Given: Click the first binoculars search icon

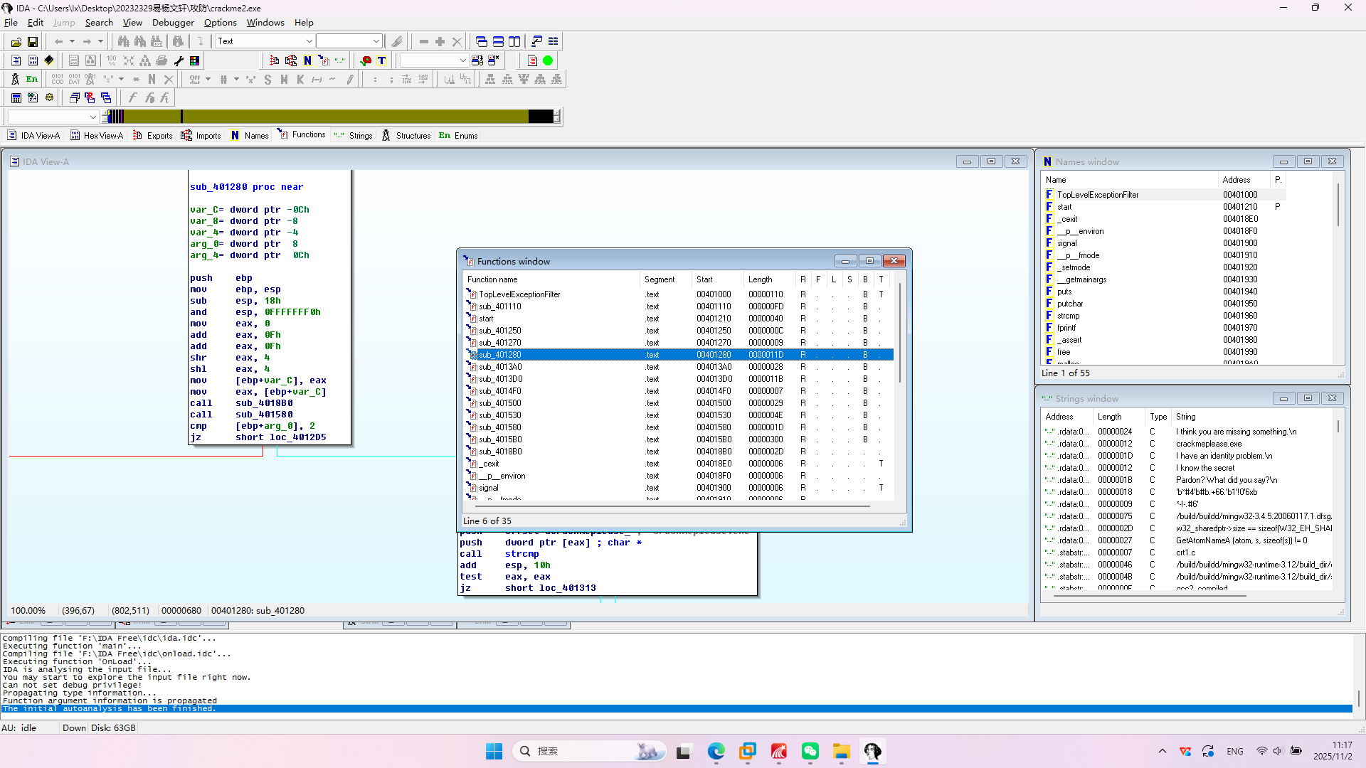Looking at the screenshot, I should [123, 42].
